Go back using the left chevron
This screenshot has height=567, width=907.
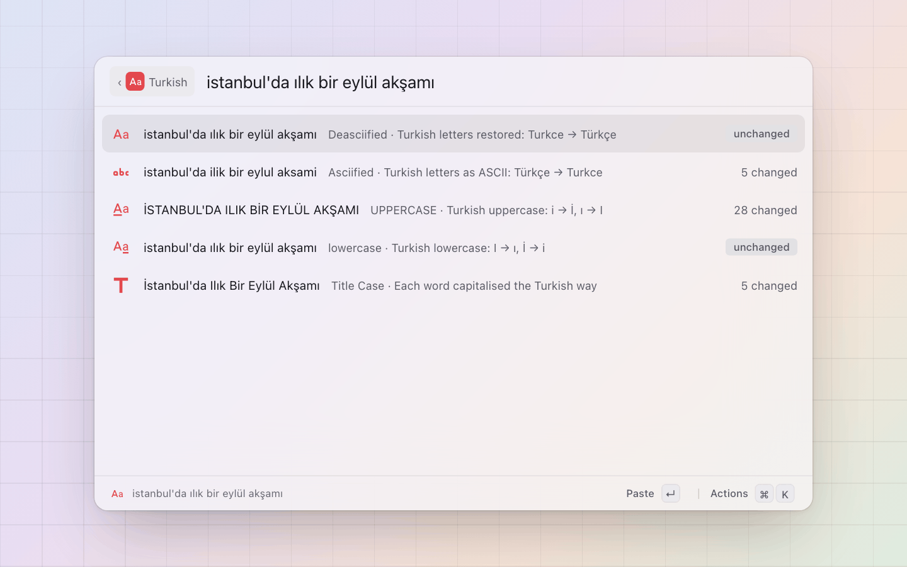[120, 83]
